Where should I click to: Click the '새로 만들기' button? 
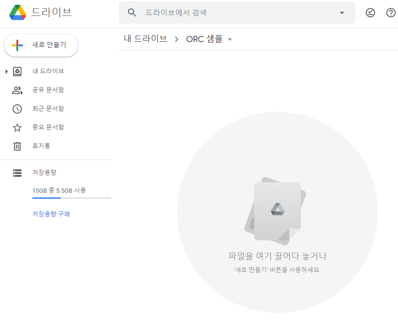[x=41, y=45]
